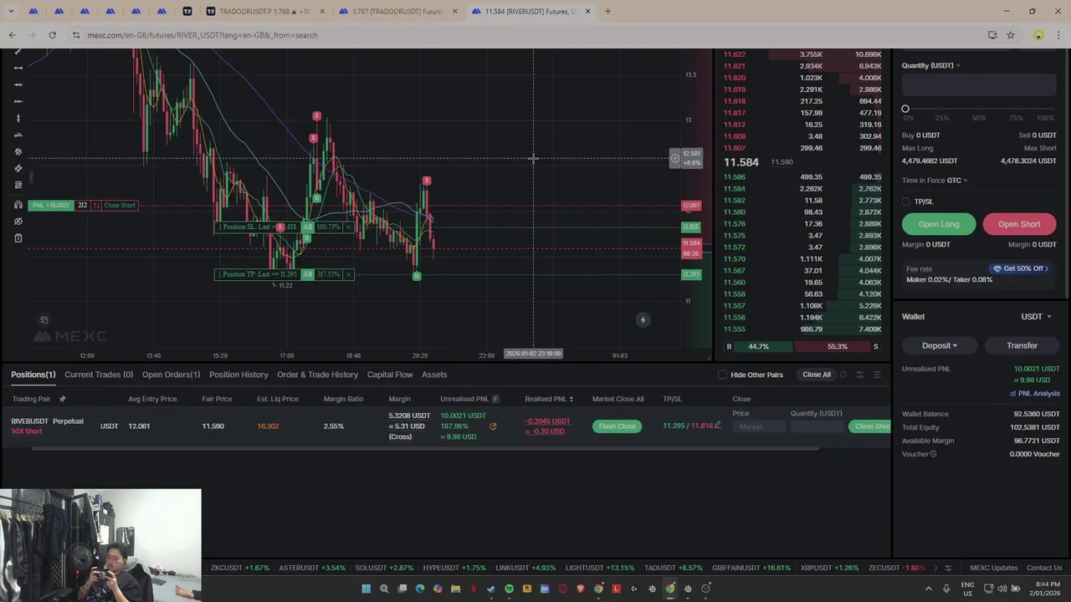Viewport: 1071px width, 602px height.
Task: Click the Flash Close button
Action: pyautogui.click(x=617, y=426)
